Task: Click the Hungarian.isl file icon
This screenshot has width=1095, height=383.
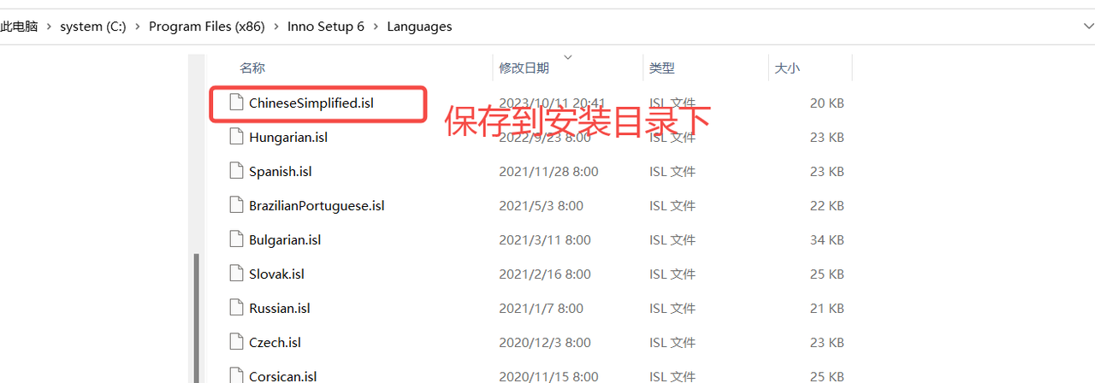Action: 236,137
